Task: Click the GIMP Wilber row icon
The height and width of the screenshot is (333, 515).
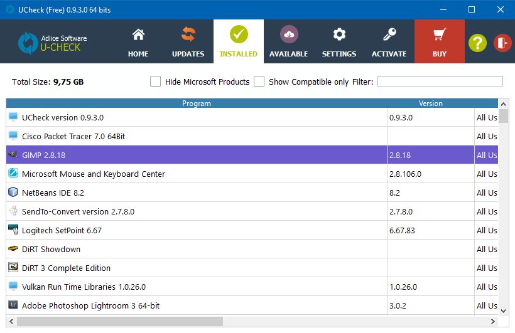Action: click(x=13, y=154)
